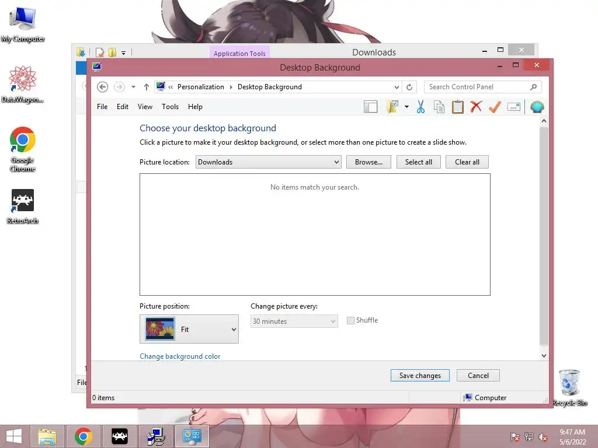Click the Browse... button
The image size is (598, 448).
368,162
